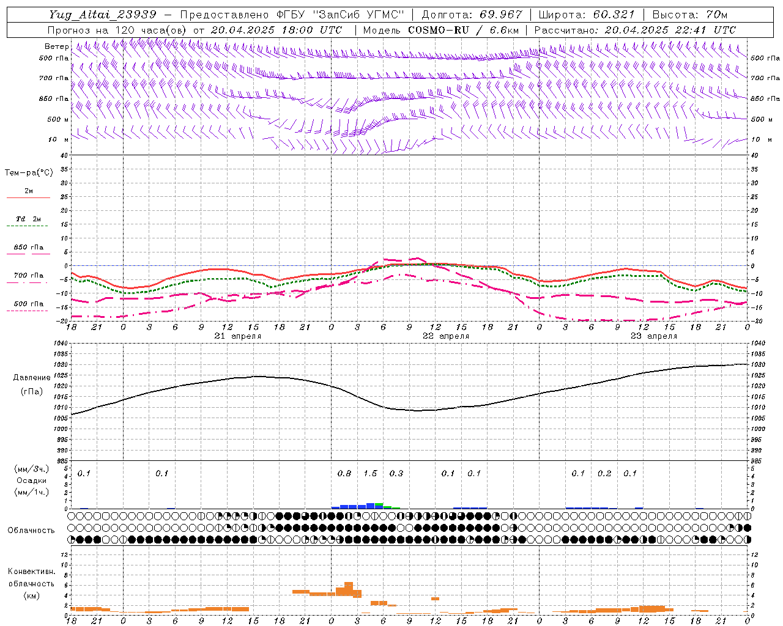
Task: Select the latitude value Широта: 60.321
Action: pos(587,15)
